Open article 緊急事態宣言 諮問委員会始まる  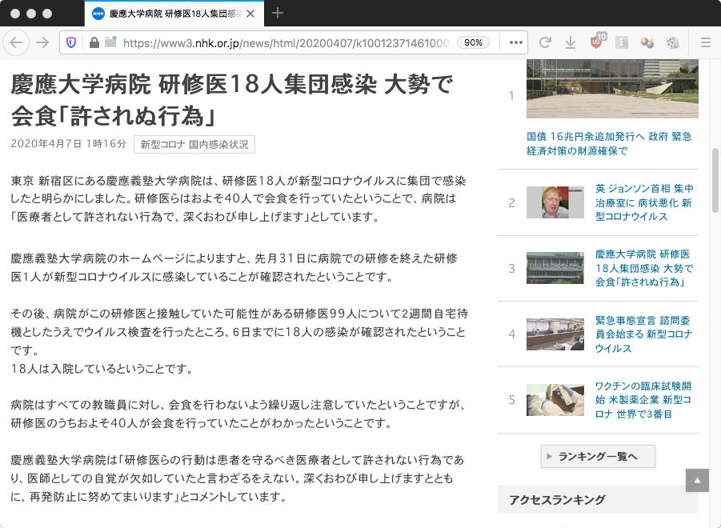pos(644,334)
